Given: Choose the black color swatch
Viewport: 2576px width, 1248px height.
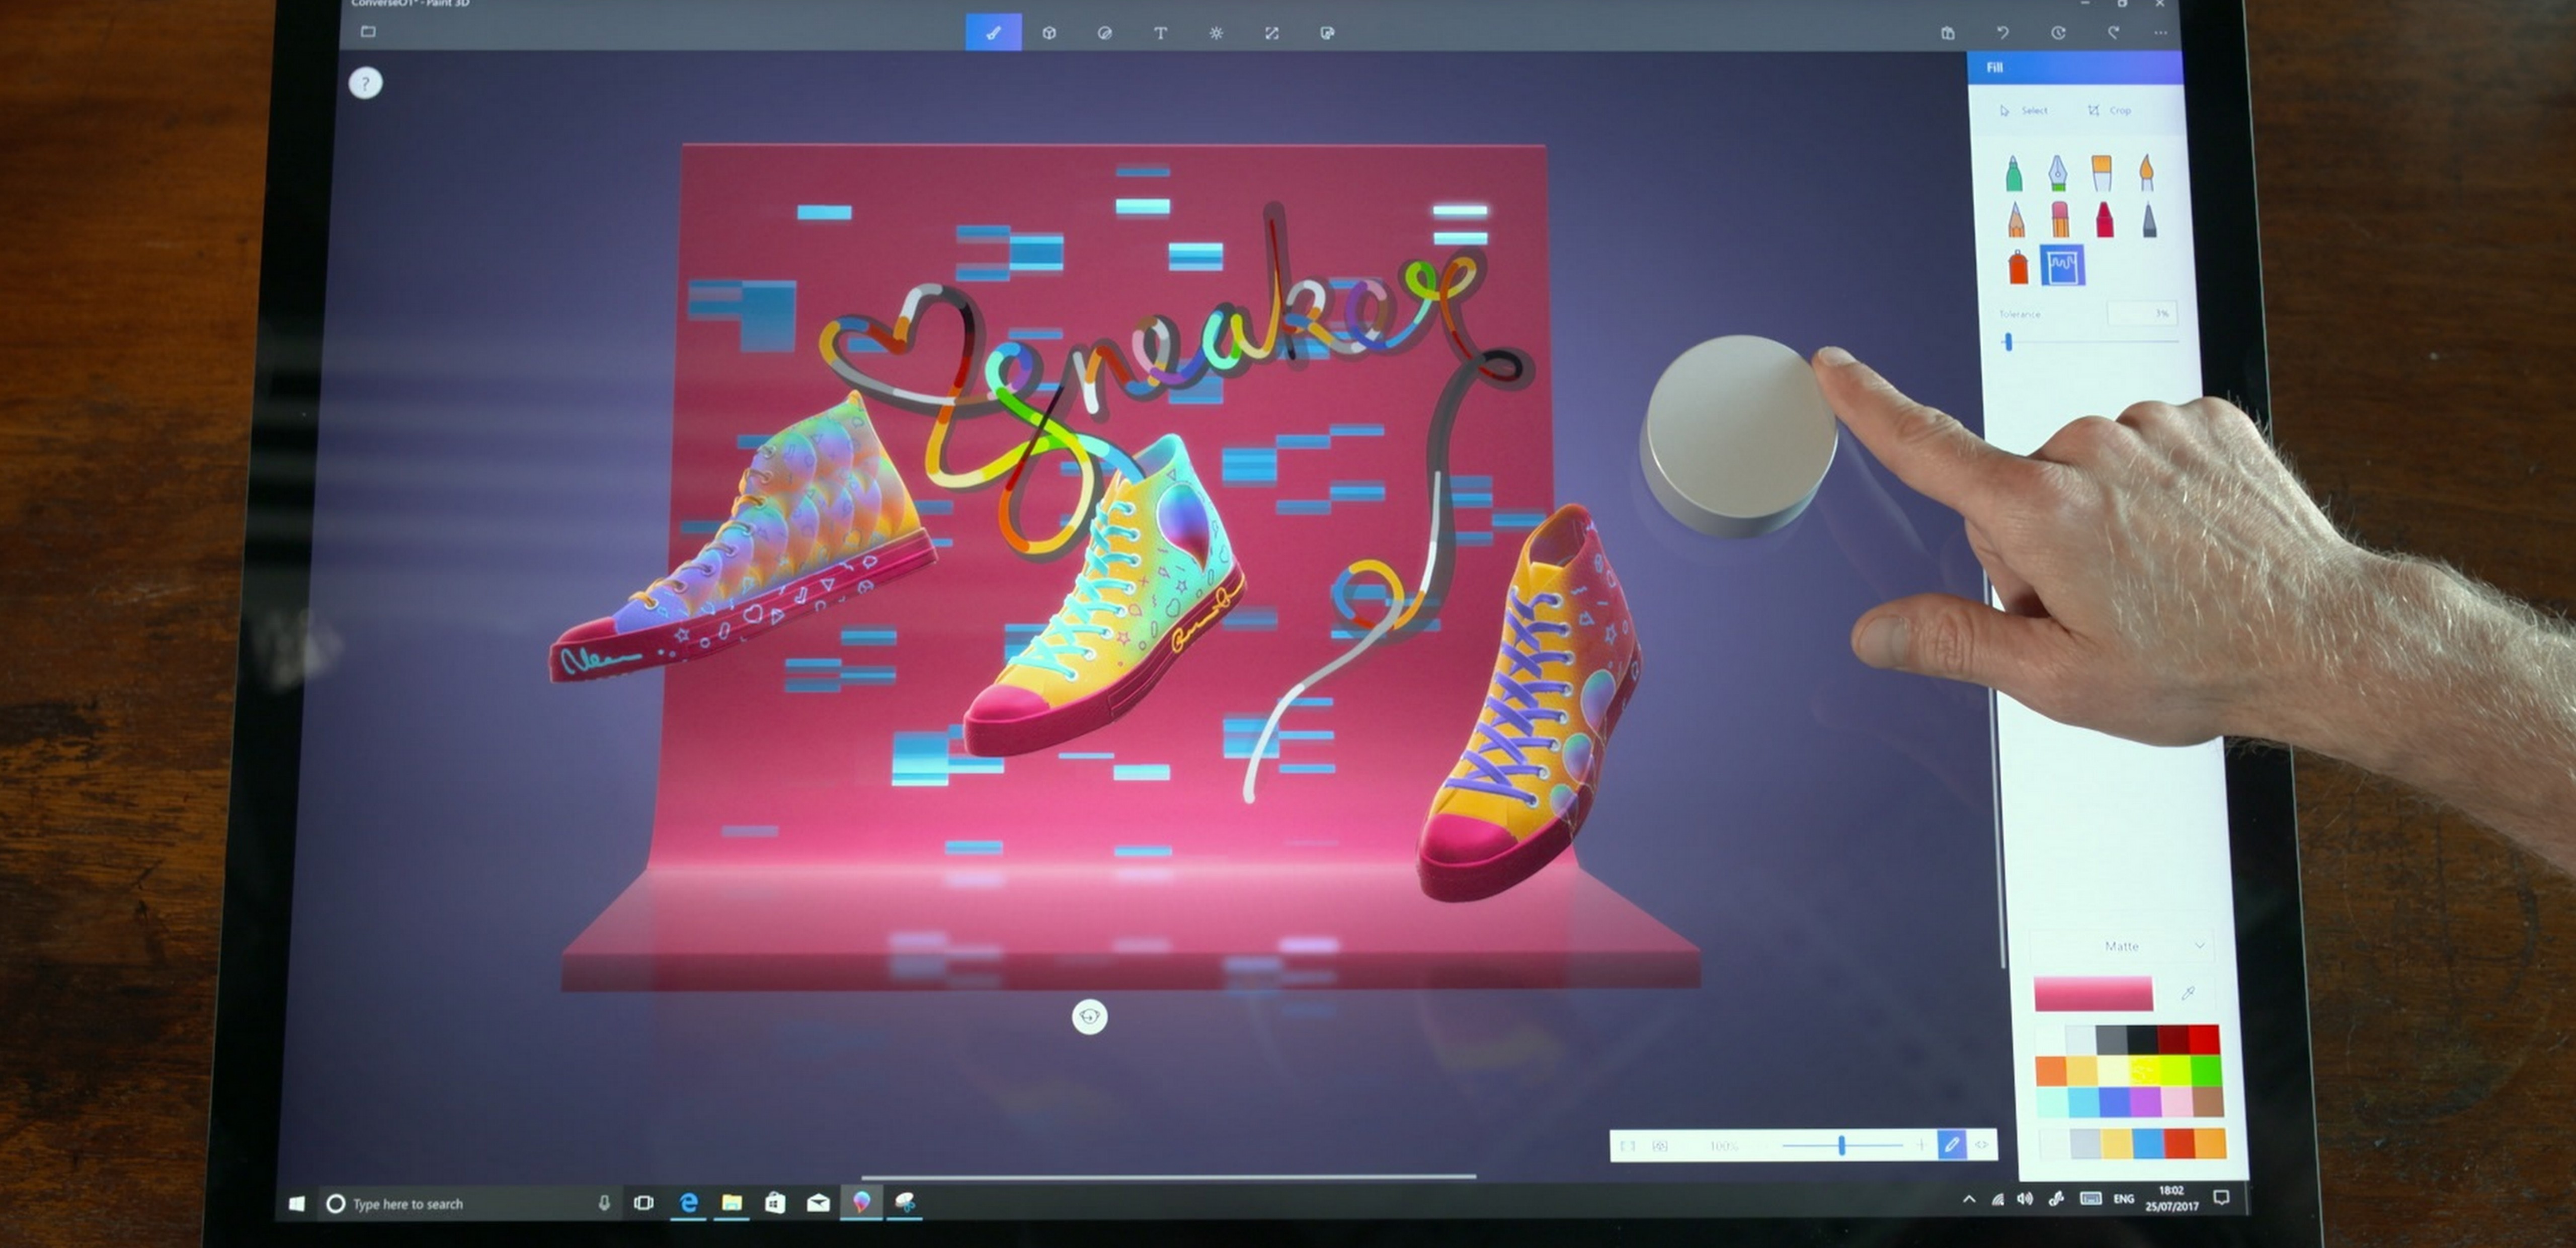Looking at the screenshot, I should tap(2142, 1040).
